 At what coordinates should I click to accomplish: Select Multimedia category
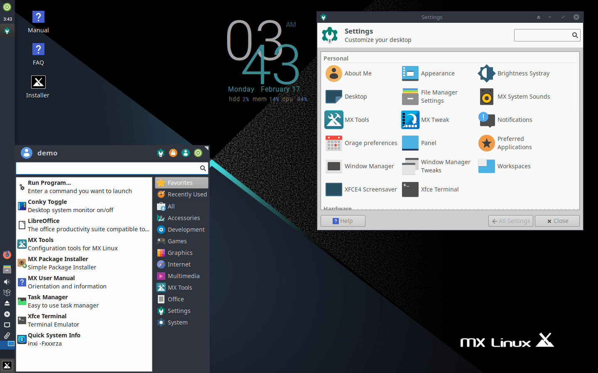[181, 276]
